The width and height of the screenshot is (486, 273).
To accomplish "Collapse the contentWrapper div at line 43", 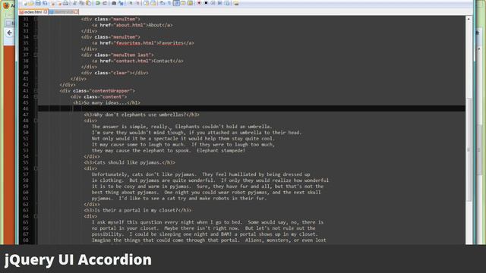I will click(36, 91).
